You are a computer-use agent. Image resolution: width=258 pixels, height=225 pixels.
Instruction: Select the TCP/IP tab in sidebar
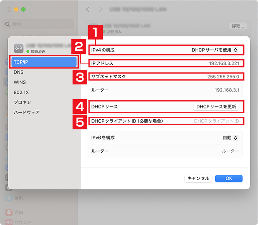(44, 62)
